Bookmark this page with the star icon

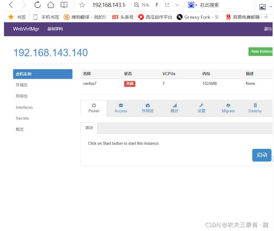[x=82, y=5]
